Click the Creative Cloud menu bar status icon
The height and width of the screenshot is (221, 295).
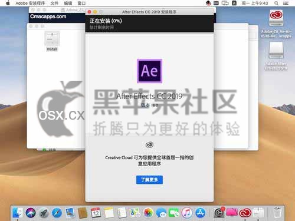pos(208,3)
